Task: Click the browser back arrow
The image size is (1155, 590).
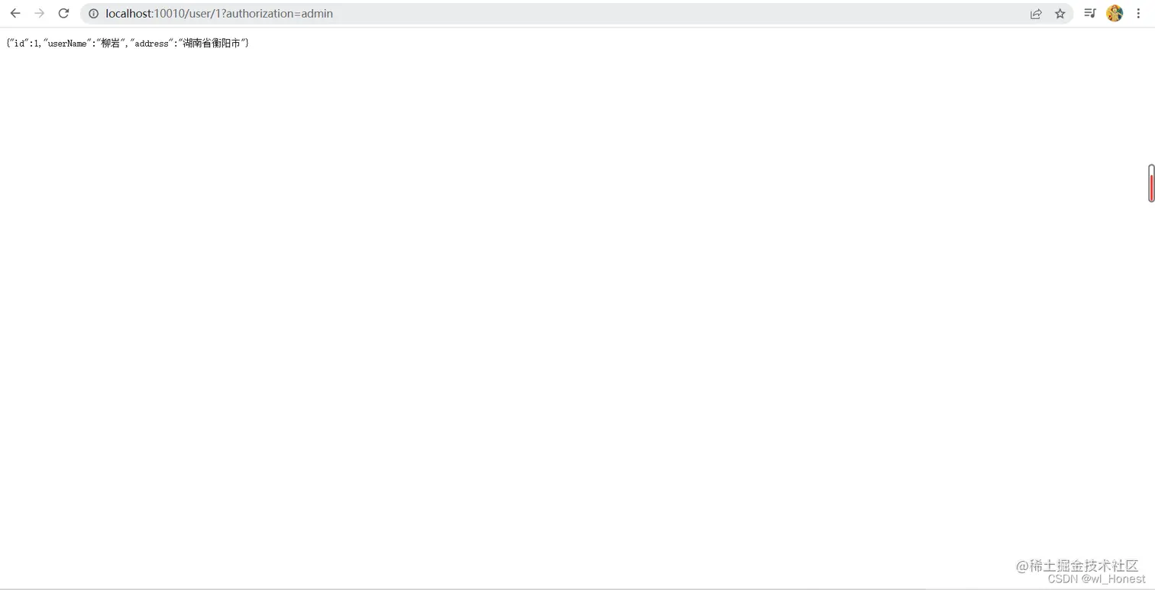Action: pos(15,13)
